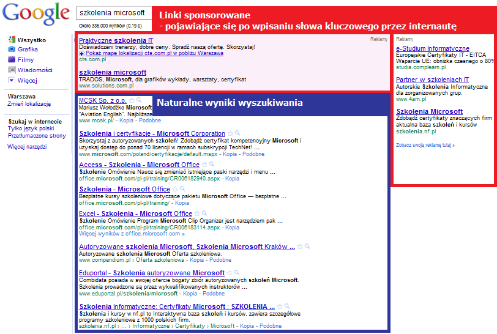Open Kopia link for www.microsoft.com/poland result
The image size is (497, 334).
230,154
